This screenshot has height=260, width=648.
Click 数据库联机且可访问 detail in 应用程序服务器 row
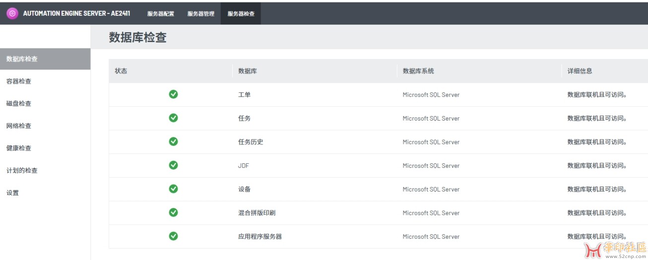coord(597,237)
